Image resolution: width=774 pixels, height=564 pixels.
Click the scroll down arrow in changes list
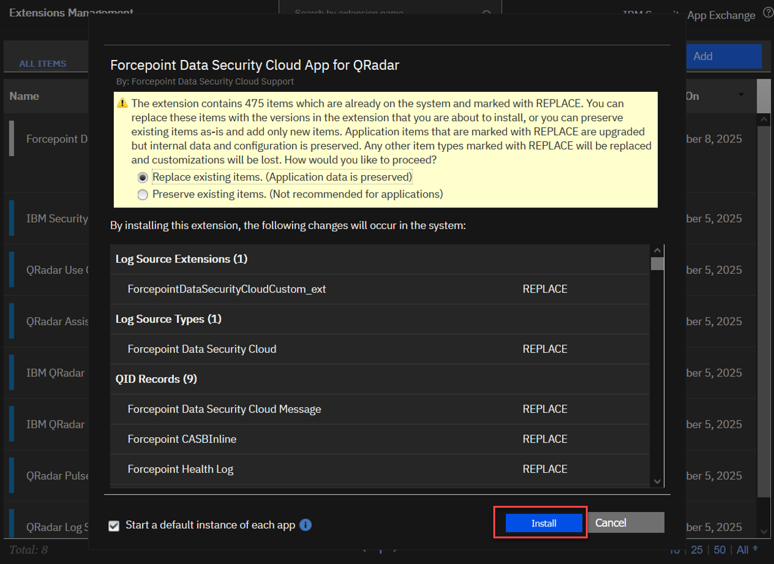pos(657,481)
